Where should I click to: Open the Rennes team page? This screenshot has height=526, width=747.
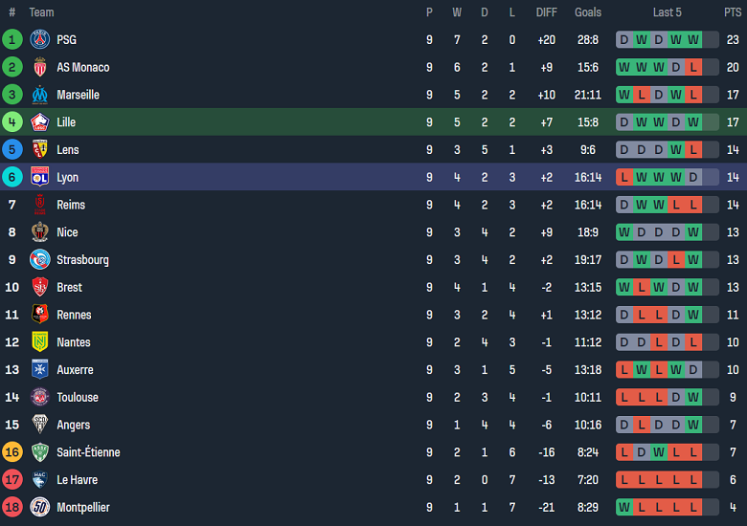[x=74, y=315]
